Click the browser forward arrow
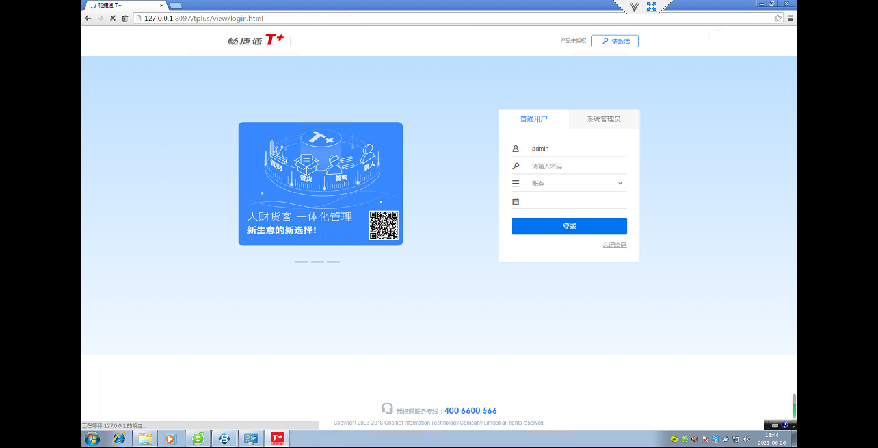The image size is (878, 448). coord(100,18)
